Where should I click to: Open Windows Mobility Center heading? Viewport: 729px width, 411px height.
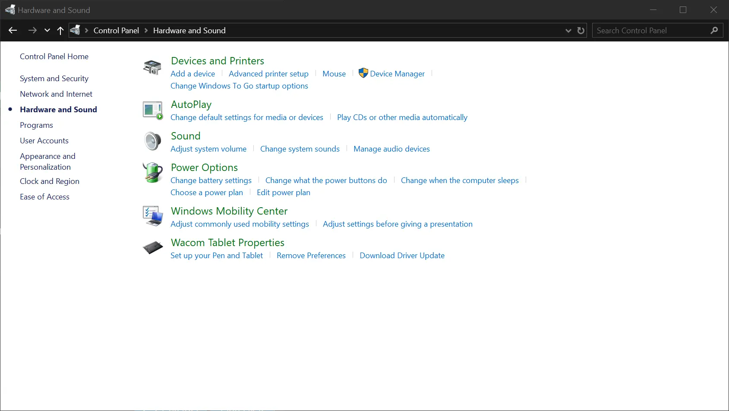229,211
